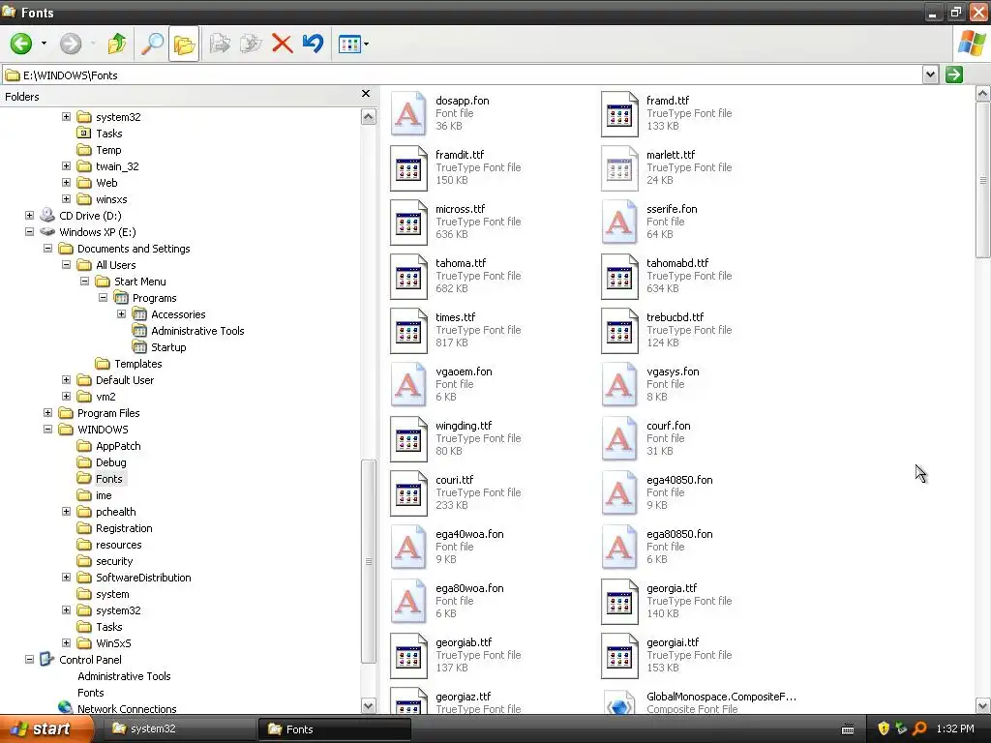Image resolution: width=991 pixels, height=743 pixels.
Task: Open the Back button history dropdown arrow
Action: coord(44,44)
